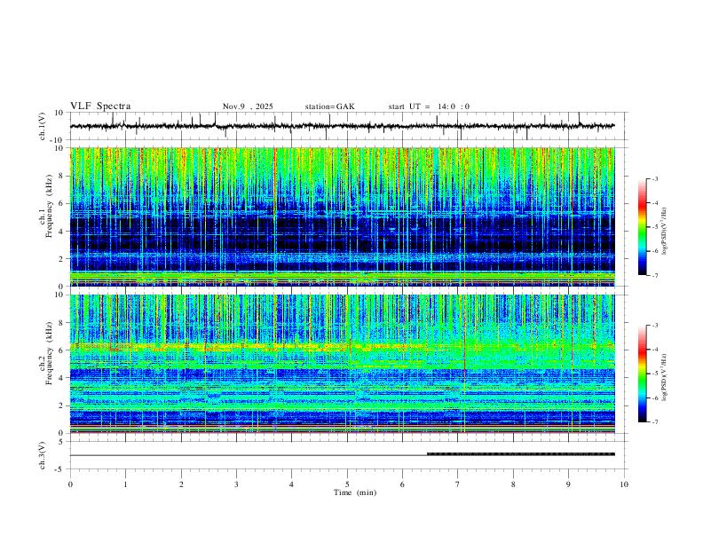The image size is (703, 543).
Task: Click the 8 tick label on Time axis
Action: pos(513,484)
